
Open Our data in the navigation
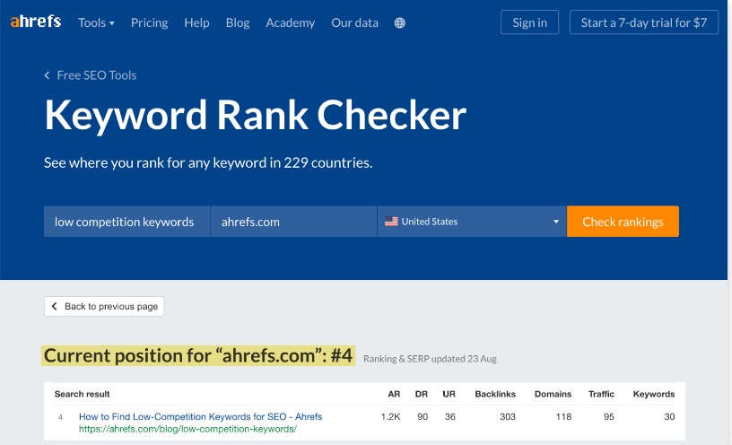355,23
